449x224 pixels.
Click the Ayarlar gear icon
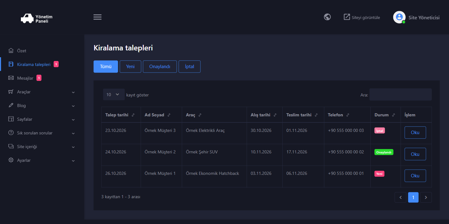pos(11,160)
